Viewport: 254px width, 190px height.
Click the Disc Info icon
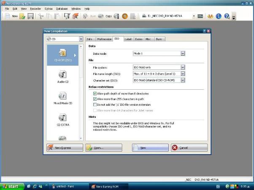click(x=116, y=16)
